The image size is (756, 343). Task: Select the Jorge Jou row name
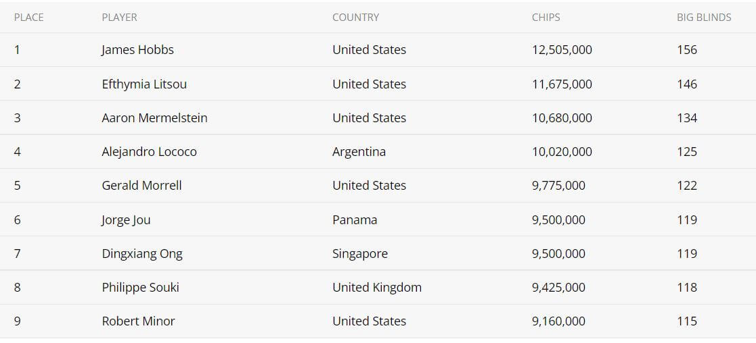pos(126,220)
